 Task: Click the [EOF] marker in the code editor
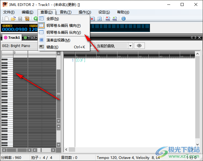80,60
